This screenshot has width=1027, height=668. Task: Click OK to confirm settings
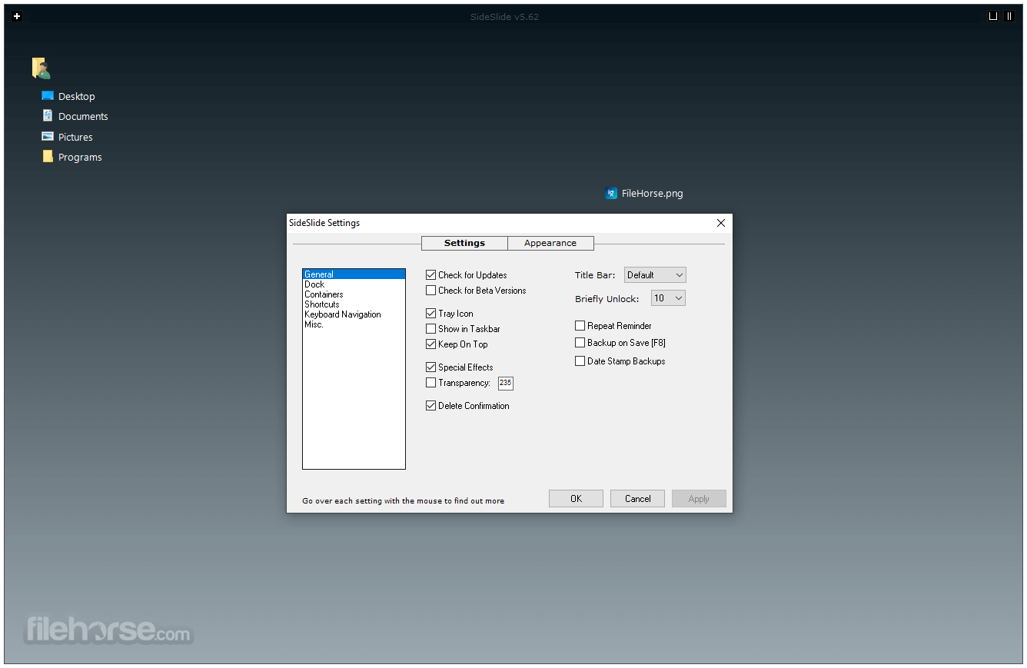point(576,499)
